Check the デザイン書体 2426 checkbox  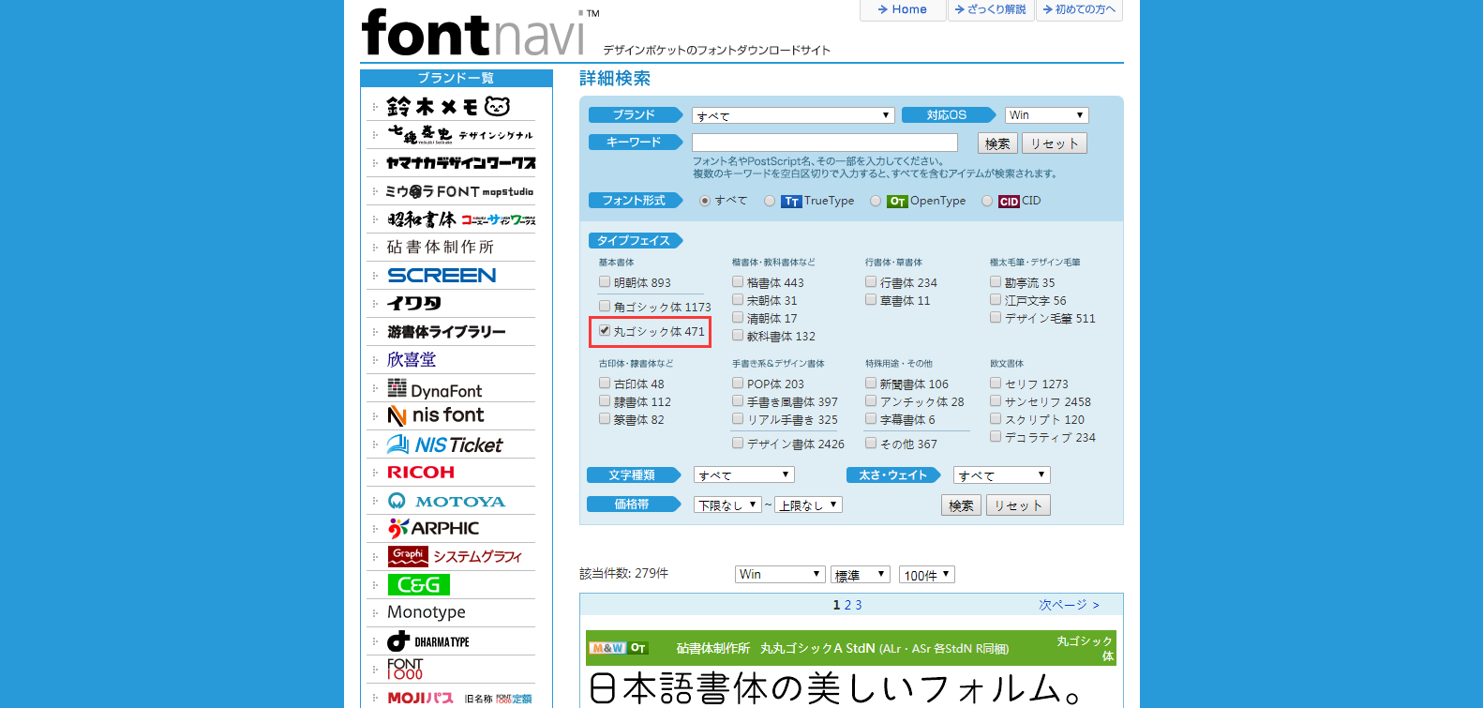coord(738,443)
